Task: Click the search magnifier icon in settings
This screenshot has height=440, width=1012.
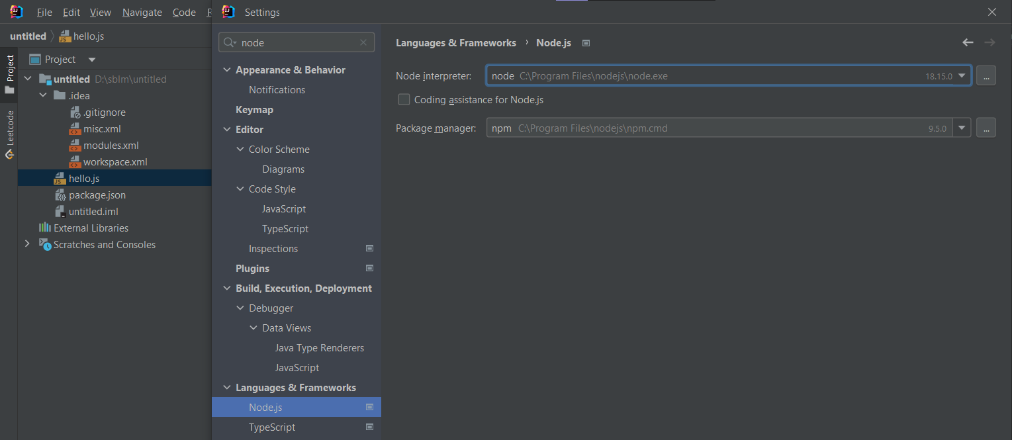Action: 230,42
